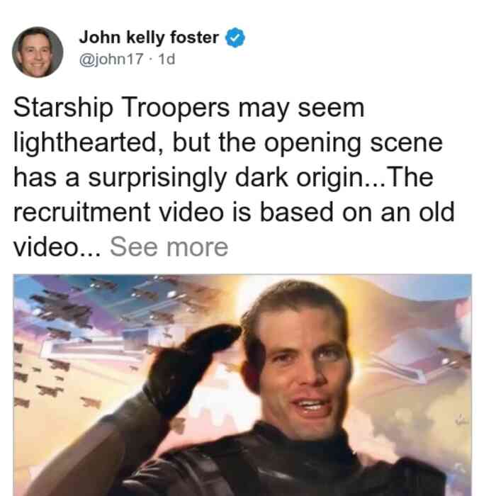
Task: Click the phrase surprisingly dark origin
Action: [x=225, y=178]
